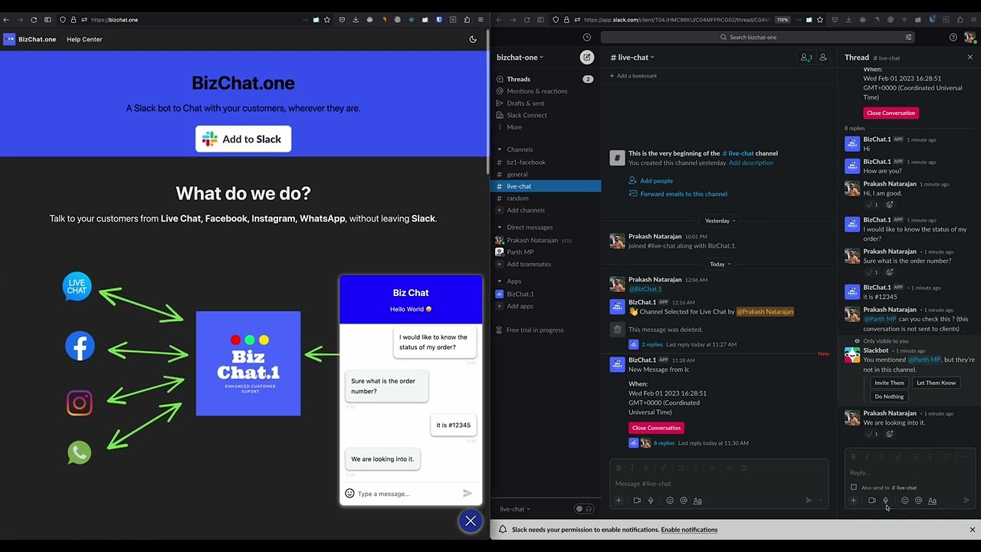Close the Thread panel
This screenshot has width=981, height=552.
[x=970, y=58]
